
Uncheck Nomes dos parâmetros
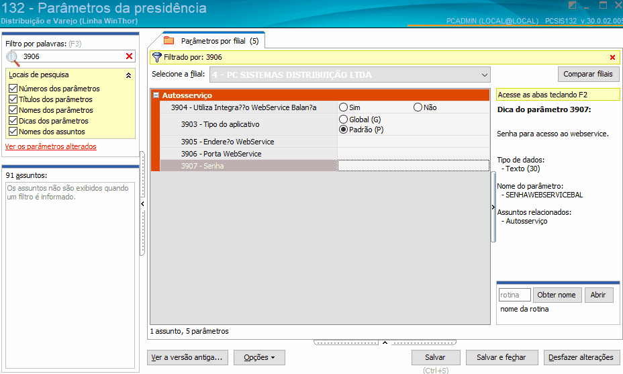13,110
